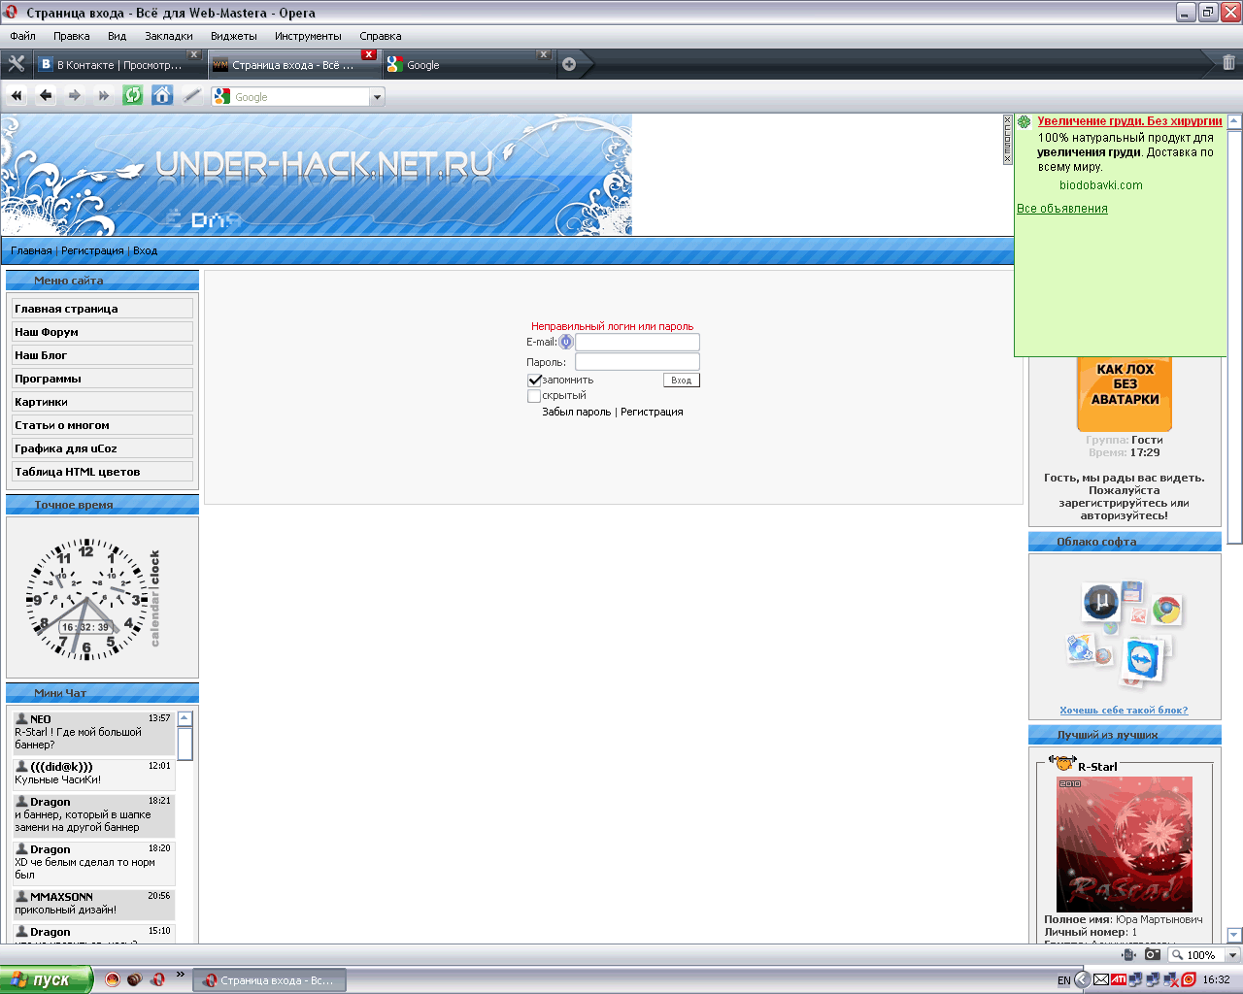Close the Google tab
The width and height of the screenshot is (1243, 994).
pyautogui.click(x=544, y=54)
